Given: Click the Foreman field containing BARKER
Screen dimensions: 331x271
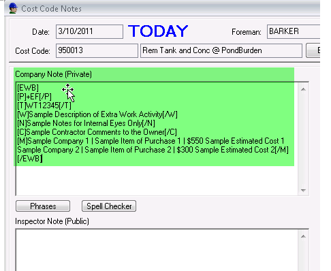Looking at the screenshot, I should pos(294,31).
